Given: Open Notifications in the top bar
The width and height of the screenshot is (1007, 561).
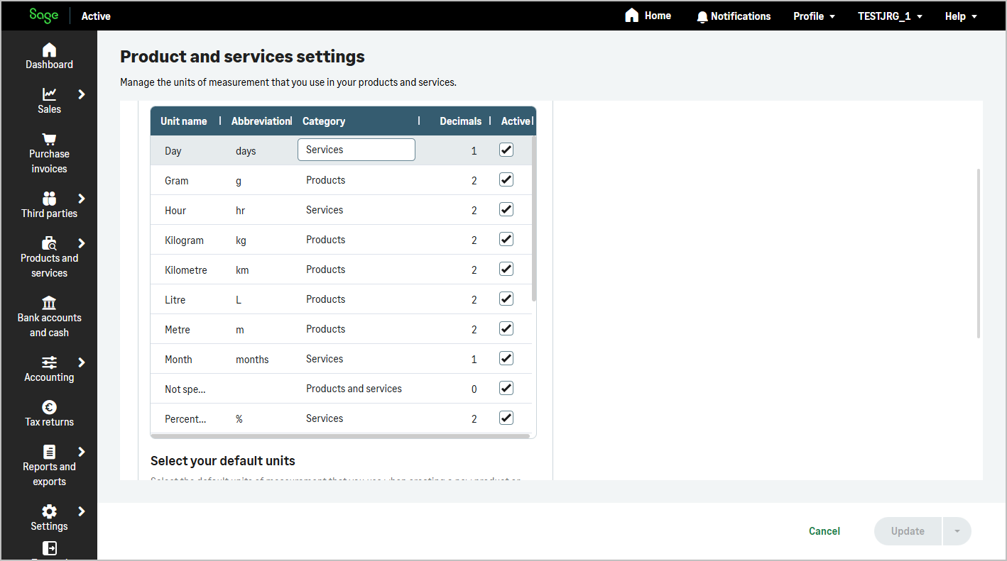Looking at the screenshot, I should (x=734, y=16).
